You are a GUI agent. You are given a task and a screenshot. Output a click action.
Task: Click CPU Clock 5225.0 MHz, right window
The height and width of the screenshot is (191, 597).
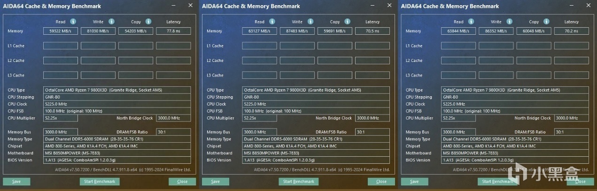[515, 104]
